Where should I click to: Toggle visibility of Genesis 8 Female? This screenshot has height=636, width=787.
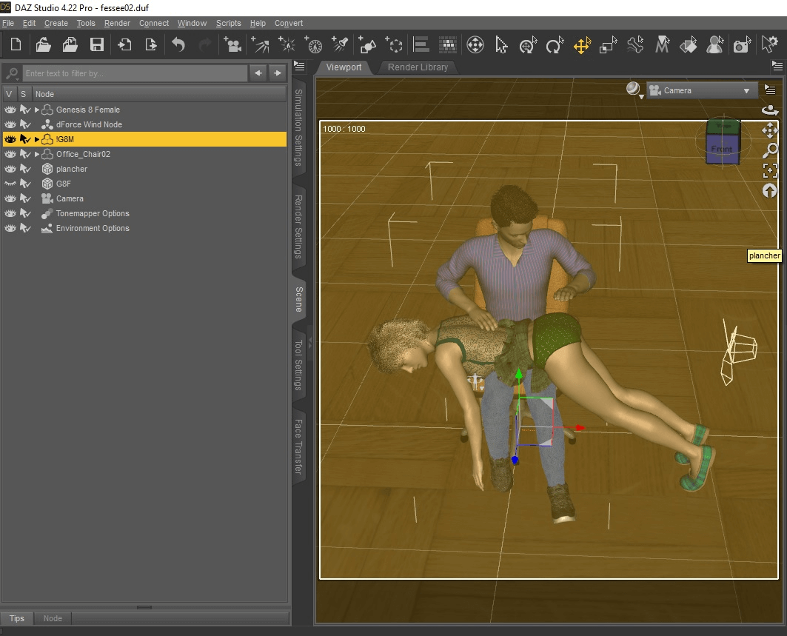(10, 110)
